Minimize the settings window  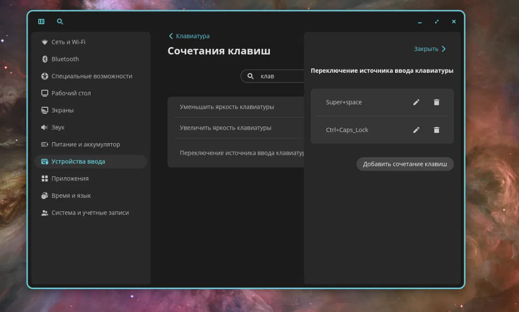click(420, 21)
